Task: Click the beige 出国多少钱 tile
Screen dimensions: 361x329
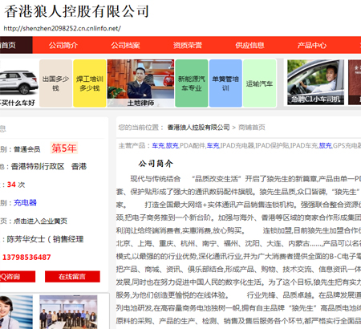Action: 55,83
